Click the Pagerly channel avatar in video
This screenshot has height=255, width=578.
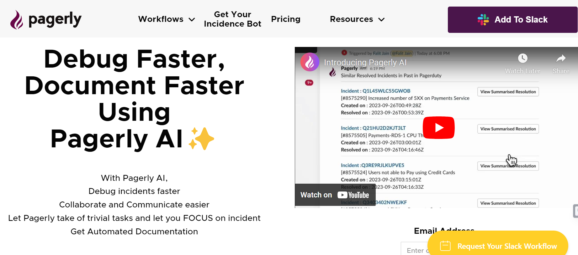click(310, 62)
